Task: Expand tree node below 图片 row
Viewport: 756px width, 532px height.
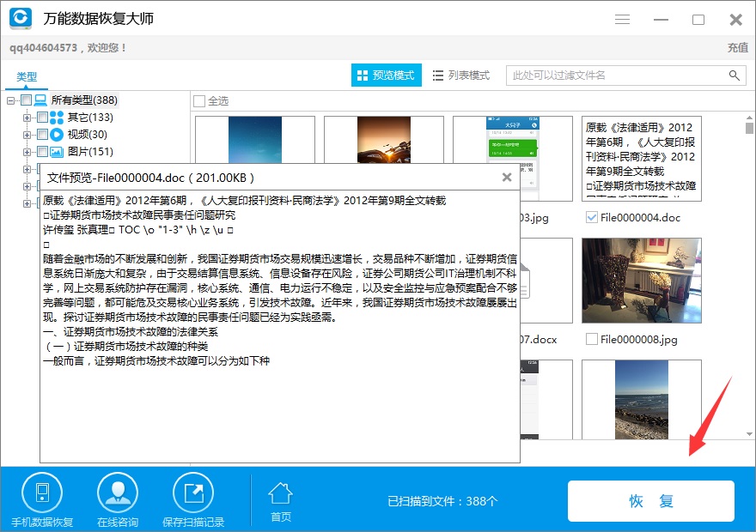Action: click(x=27, y=170)
